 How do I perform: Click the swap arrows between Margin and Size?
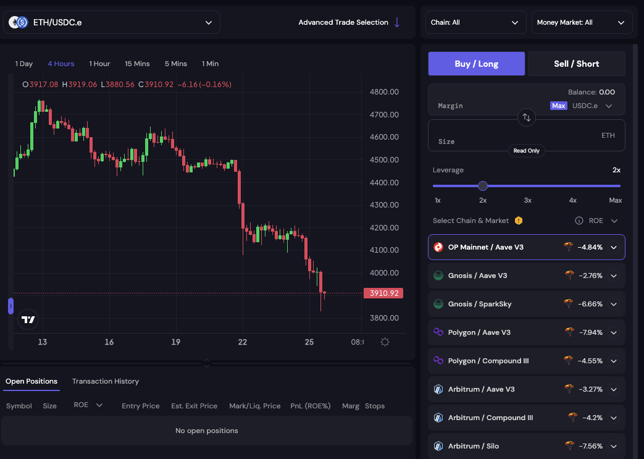point(526,117)
